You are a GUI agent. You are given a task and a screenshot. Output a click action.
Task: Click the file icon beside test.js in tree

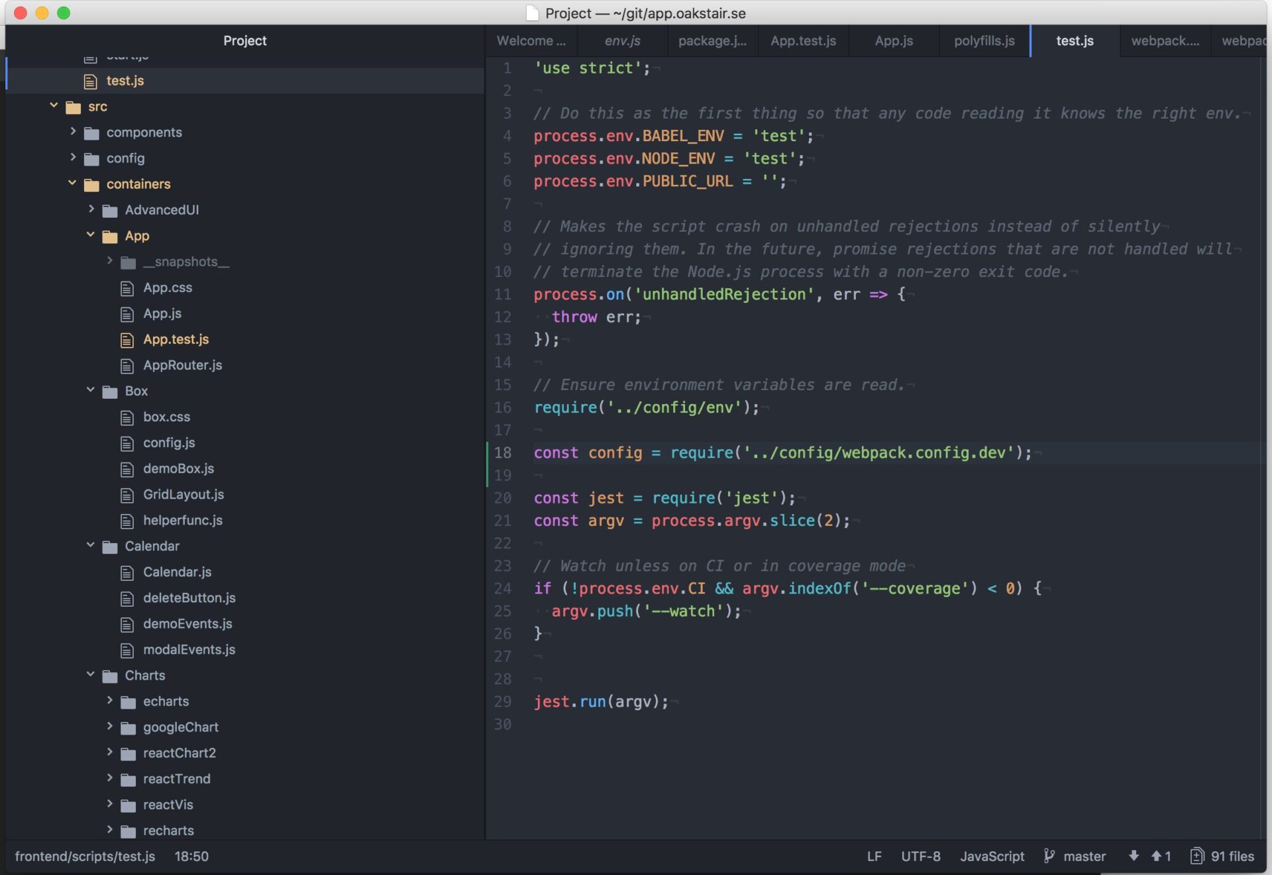click(91, 81)
